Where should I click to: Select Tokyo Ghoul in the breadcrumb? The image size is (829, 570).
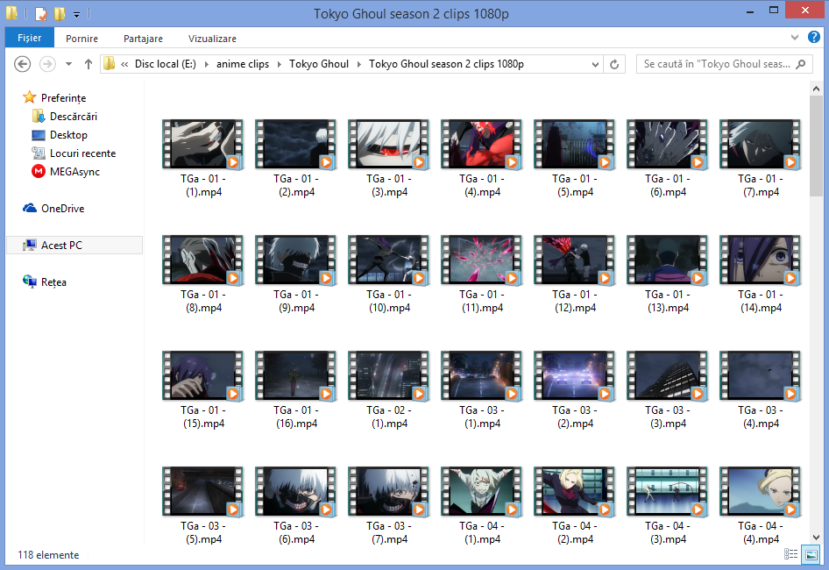point(319,64)
